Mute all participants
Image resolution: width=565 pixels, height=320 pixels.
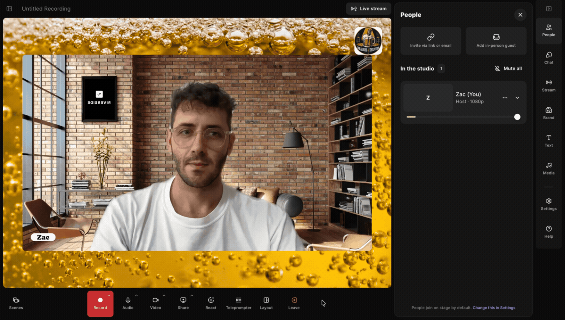pos(508,69)
